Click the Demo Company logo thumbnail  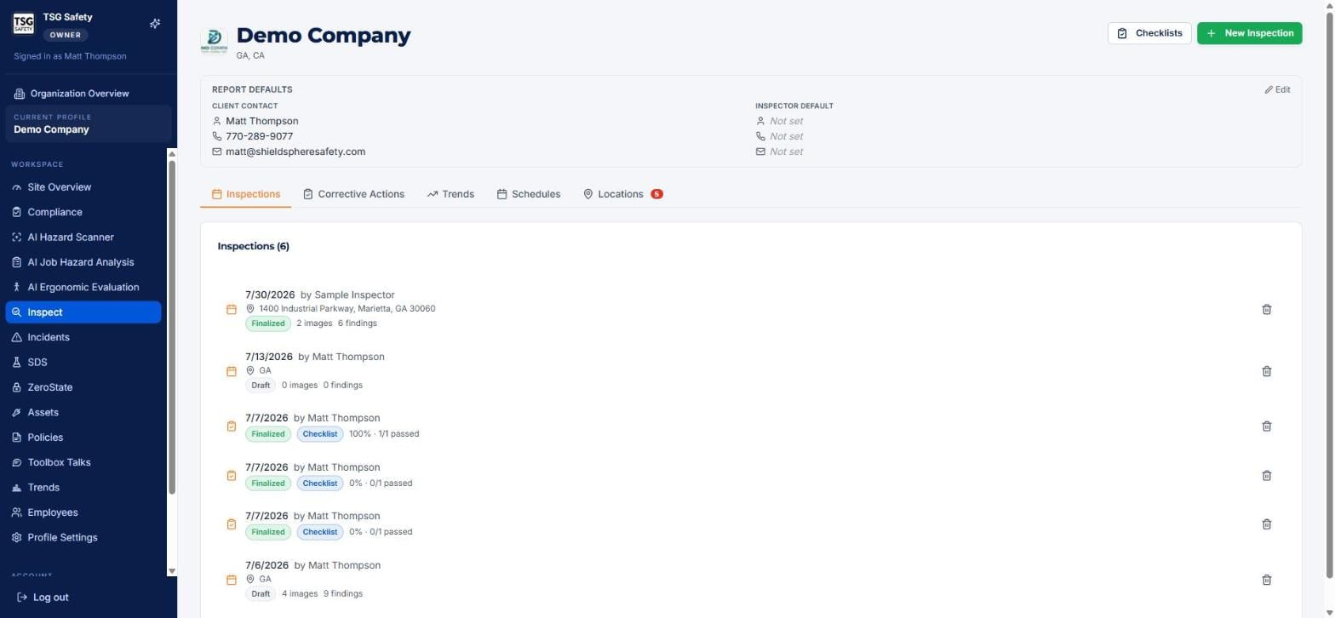point(214,40)
